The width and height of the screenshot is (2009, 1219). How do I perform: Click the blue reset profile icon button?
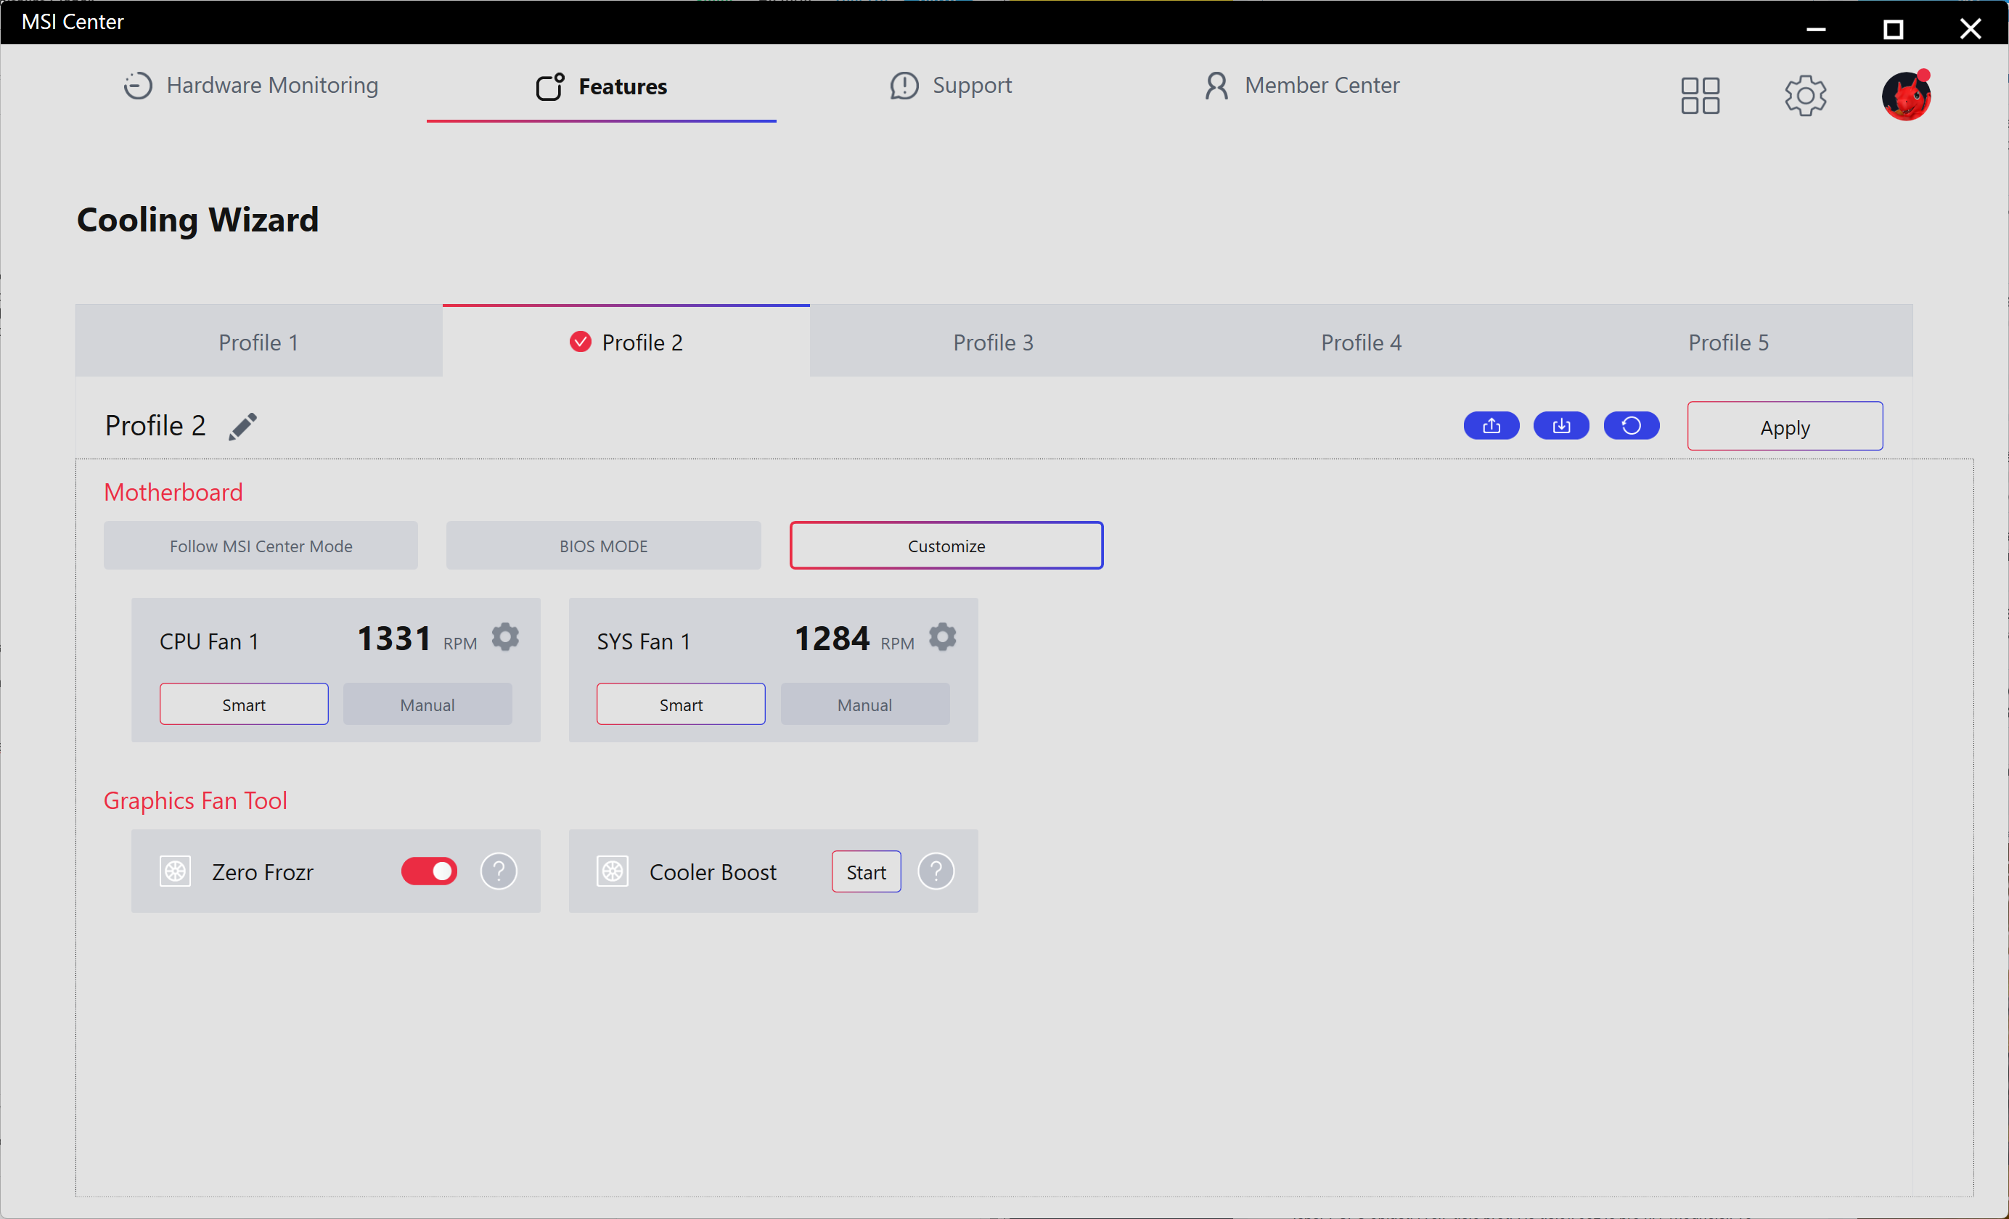(x=1631, y=426)
